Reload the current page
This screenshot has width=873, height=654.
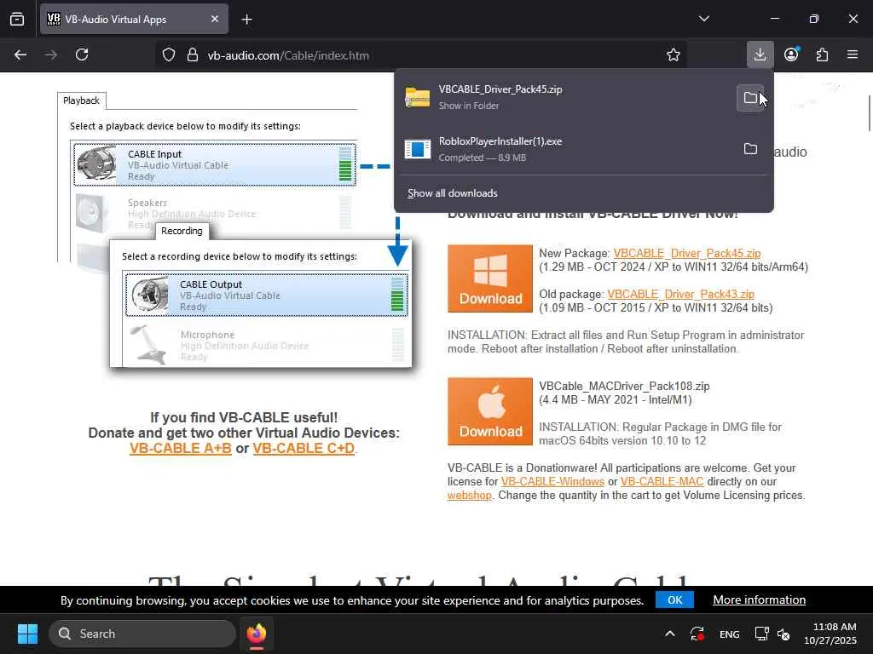[82, 54]
